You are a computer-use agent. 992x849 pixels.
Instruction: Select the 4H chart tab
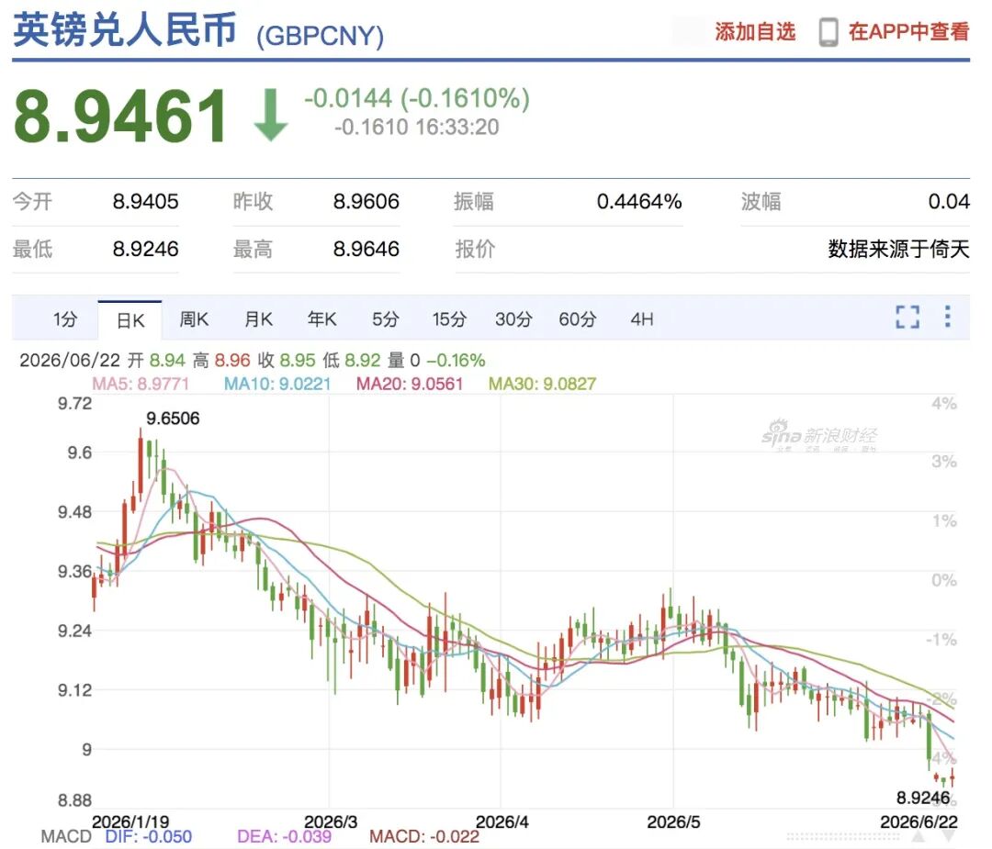pos(641,318)
